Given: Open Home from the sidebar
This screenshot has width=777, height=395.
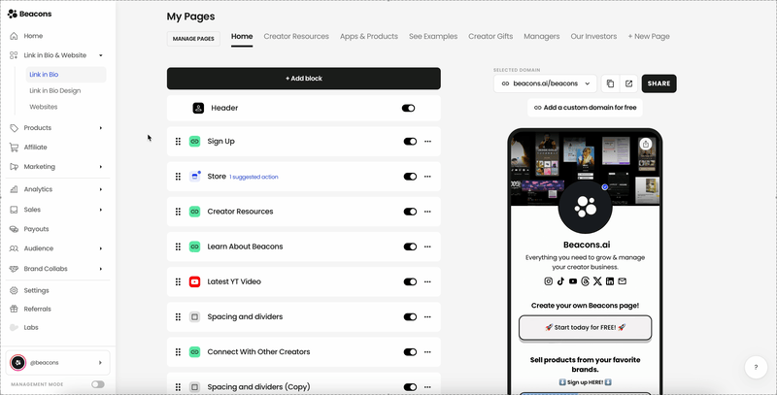Looking at the screenshot, I should 33,36.
